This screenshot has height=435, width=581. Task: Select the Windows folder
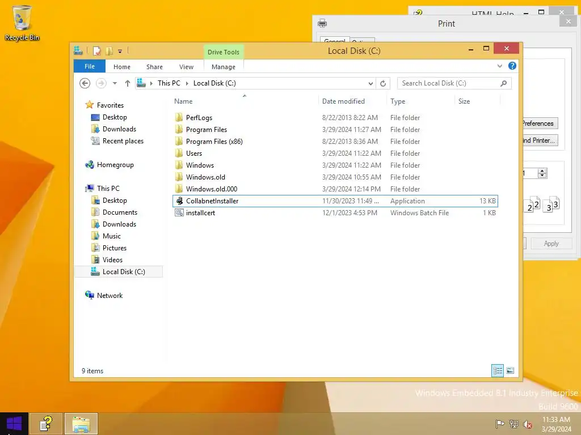335,165
